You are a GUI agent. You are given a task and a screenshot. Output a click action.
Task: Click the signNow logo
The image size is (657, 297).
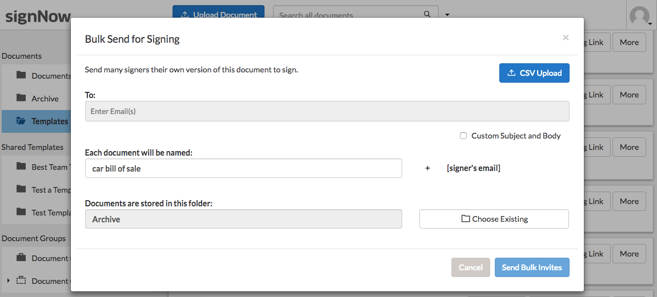pos(38,16)
